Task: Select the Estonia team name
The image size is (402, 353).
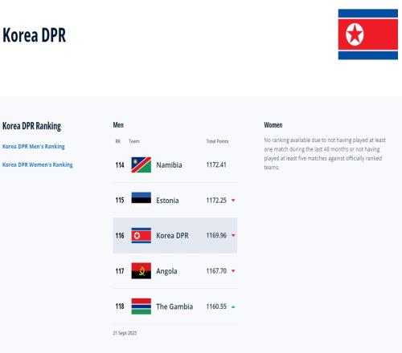Action: click(x=167, y=201)
